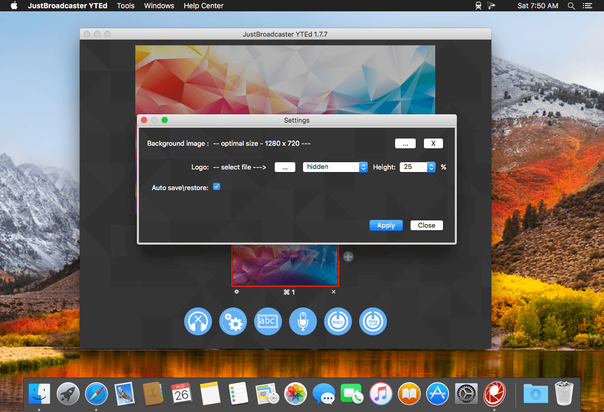Open the Apple menu
The width and height of the screenshot is (604, 412).
(x=14, y=6)
